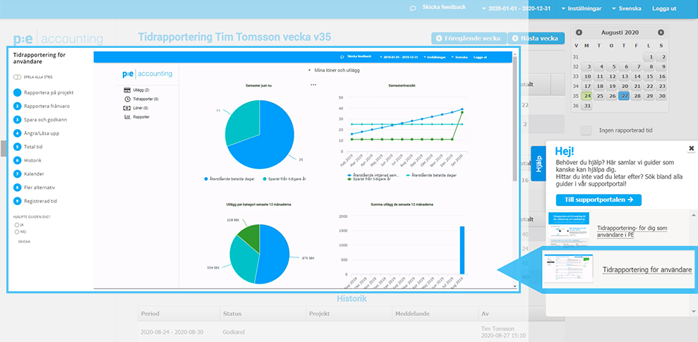Click the Till supportportalen button
The width and height of the screenshot is (698, 342).
[598, 200]
